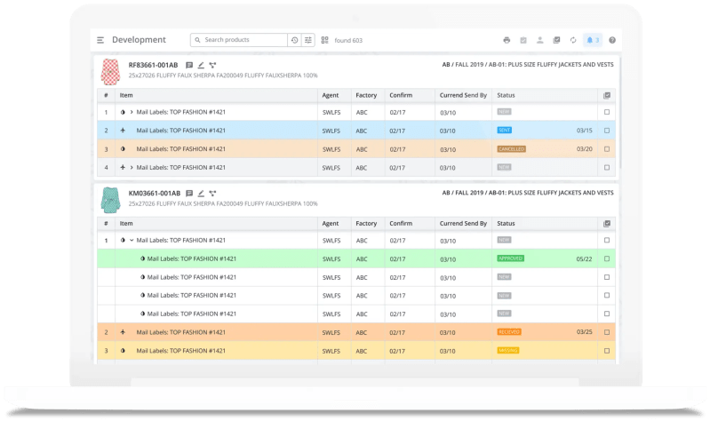Image resolution: width=710 pixels, height=437 pixels.
Task: Click the SENT status badge
Action: [505, 131]
